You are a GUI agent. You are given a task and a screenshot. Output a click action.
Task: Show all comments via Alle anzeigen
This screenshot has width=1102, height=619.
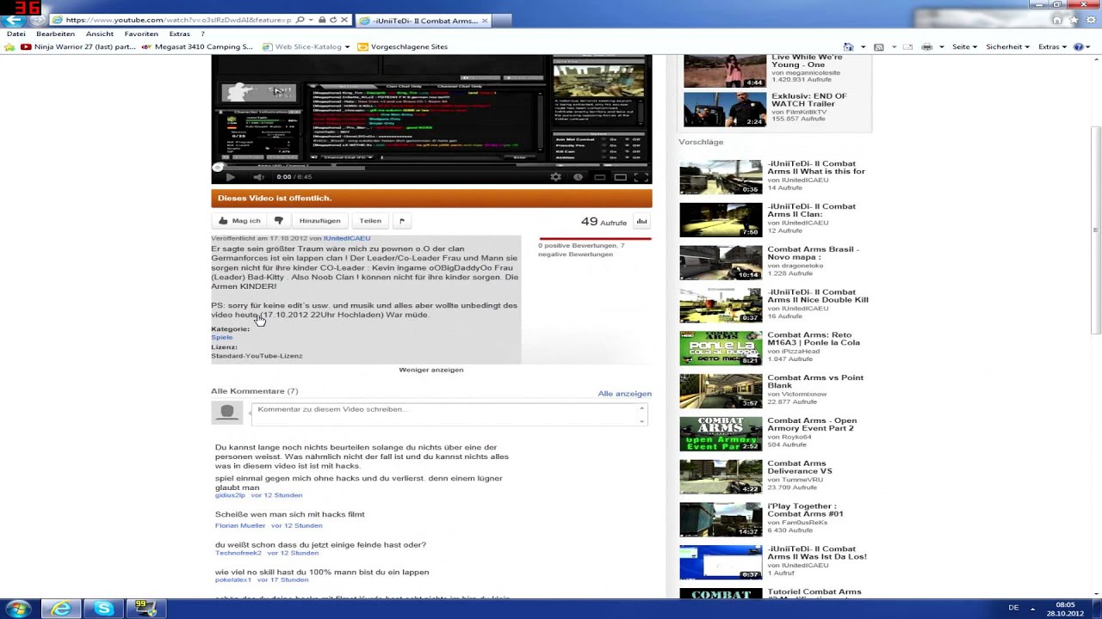(624, 394)
